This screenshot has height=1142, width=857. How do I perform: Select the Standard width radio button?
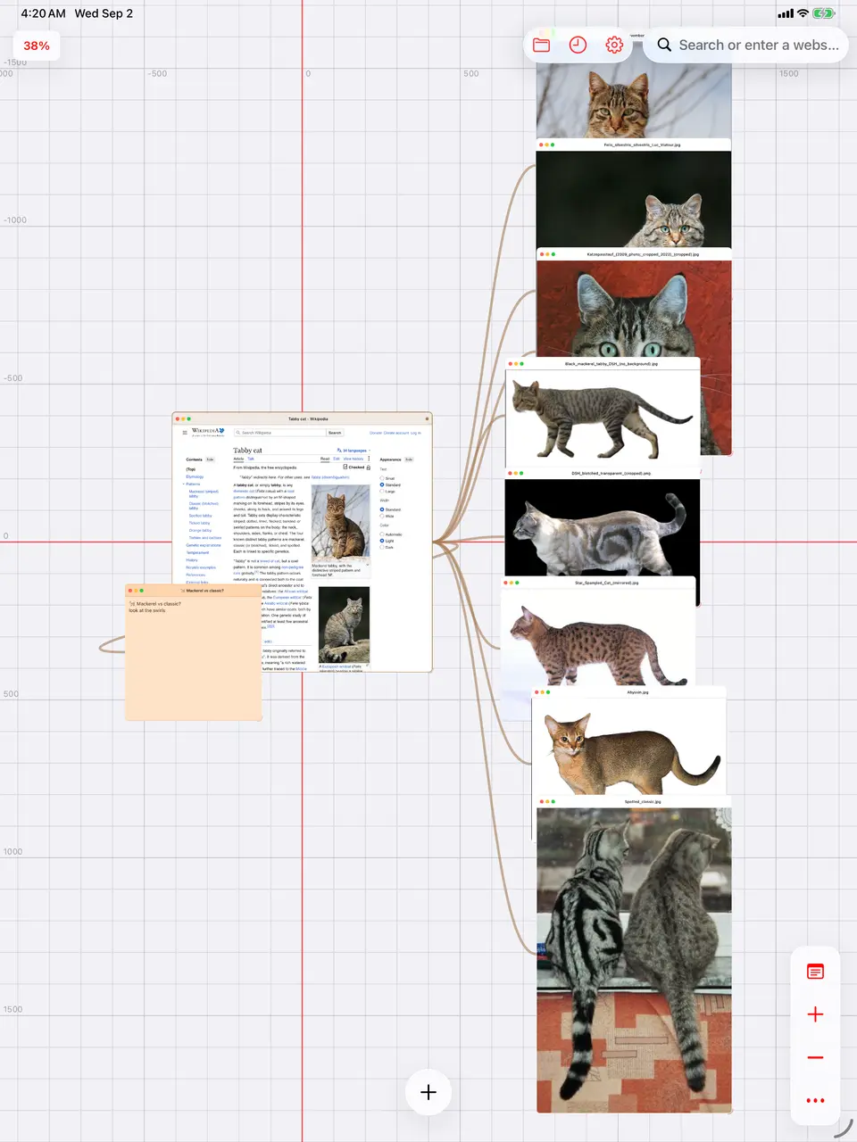382,509
